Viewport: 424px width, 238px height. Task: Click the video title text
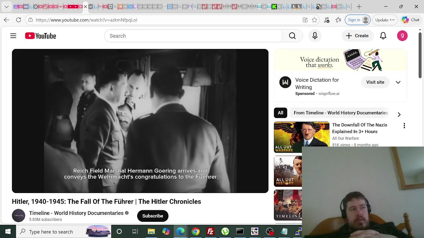point(106,202)
